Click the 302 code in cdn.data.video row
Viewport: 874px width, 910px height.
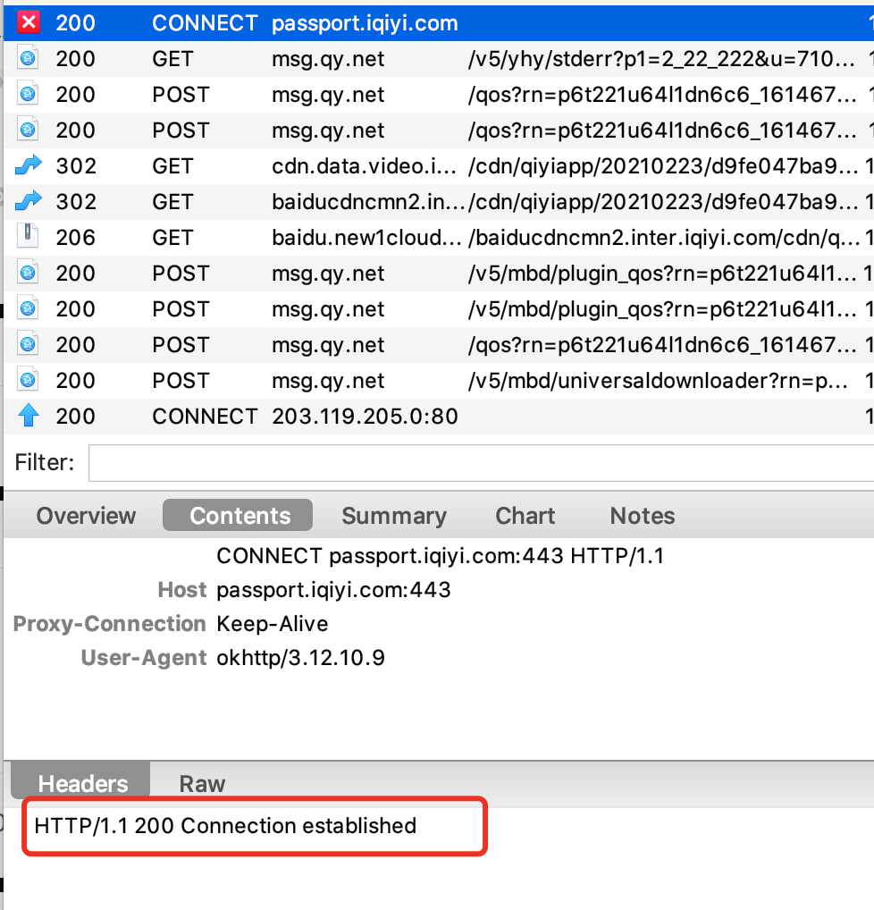click(76, 166)
